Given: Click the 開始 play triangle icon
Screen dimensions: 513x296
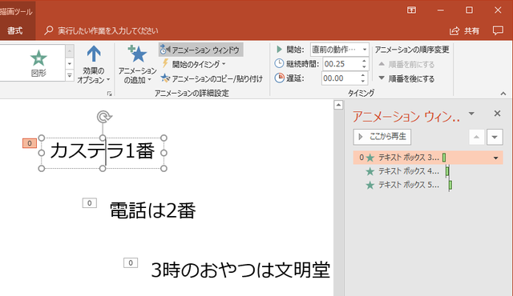Looking at the screenshot, I should [x=279, y=50].
